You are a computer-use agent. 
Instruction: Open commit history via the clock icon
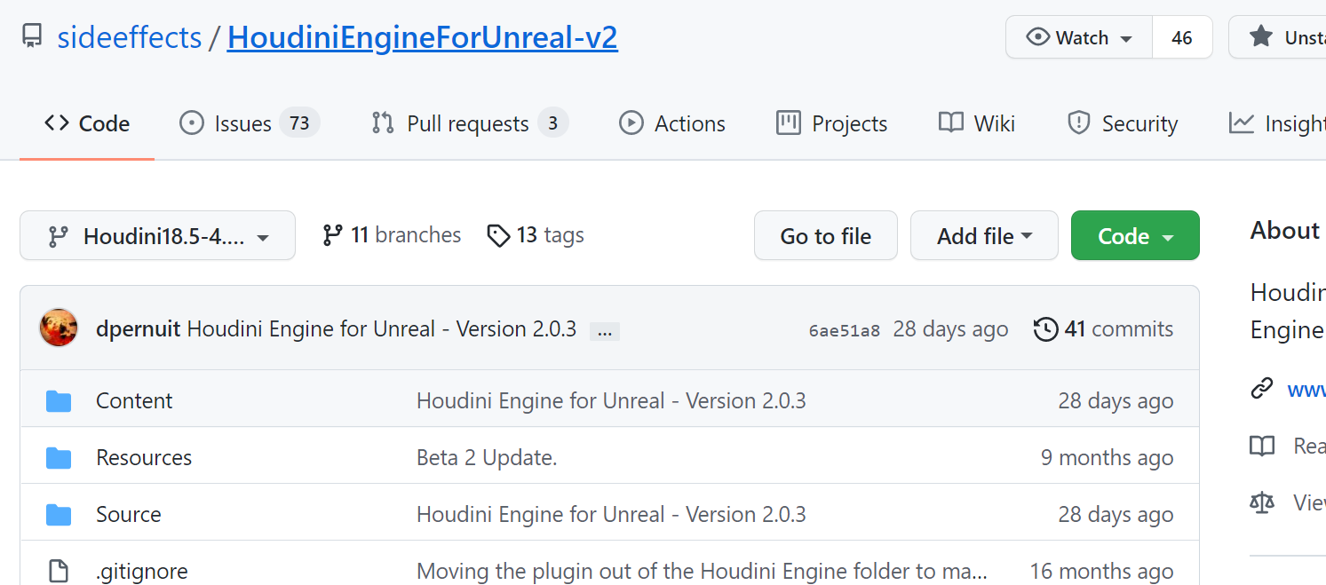click(x=1045, y=328)
